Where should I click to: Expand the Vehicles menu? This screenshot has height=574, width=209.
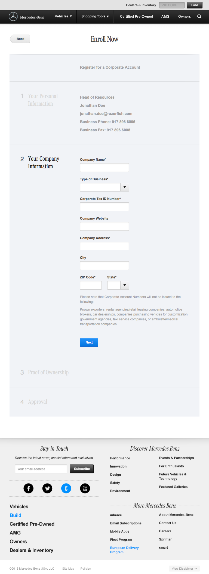point(63,16)
